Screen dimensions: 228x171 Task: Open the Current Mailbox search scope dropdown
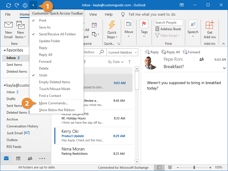(122, 52)
